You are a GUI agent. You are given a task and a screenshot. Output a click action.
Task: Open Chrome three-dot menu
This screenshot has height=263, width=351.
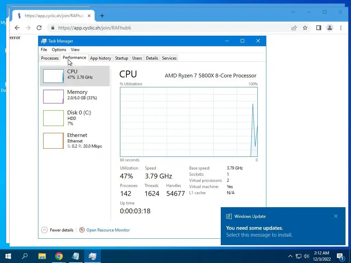pos(341,28)
